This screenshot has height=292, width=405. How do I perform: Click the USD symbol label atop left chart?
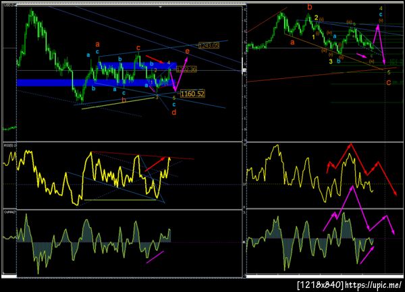click(x=10, y=5)
